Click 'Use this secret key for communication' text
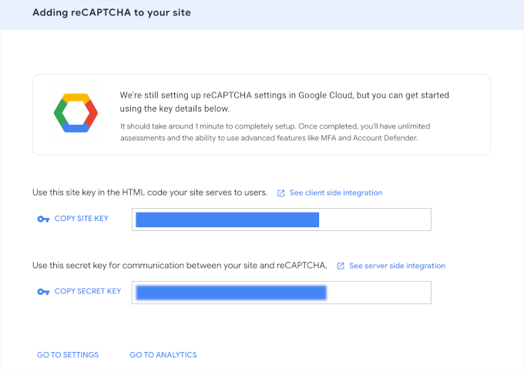 tap(180, 266)
